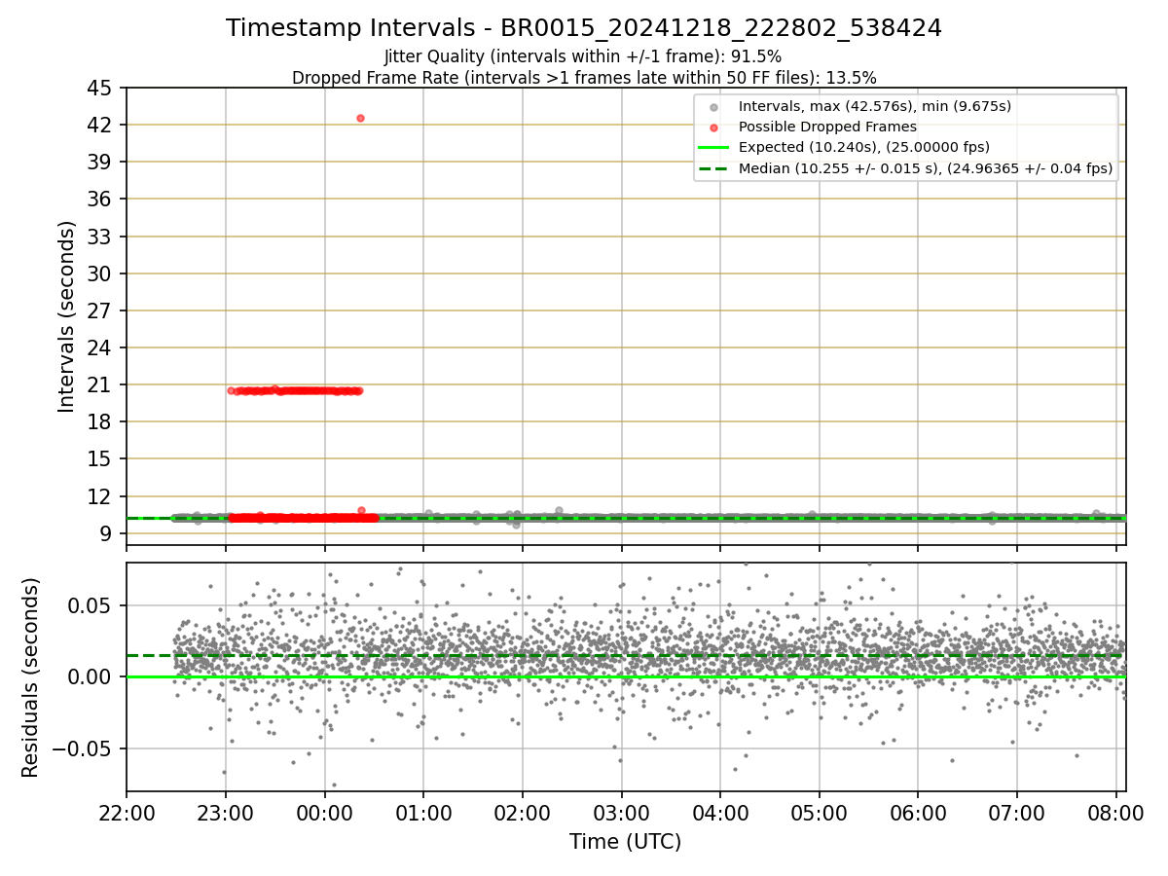1168x876 pixels.
Task: Click the "23:00" x-axis tick label
Action: point(226,812)
